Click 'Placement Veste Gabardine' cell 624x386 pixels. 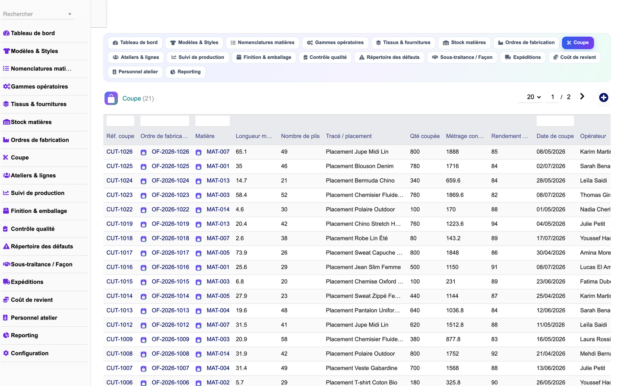361,368
